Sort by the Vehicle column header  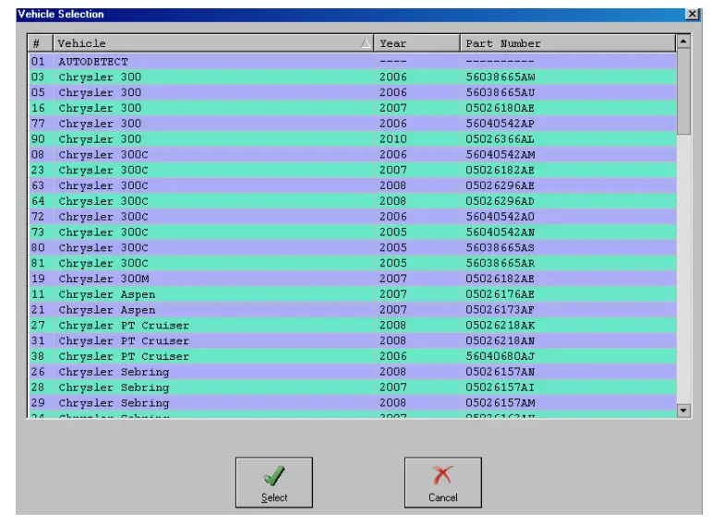pos(213,43)
